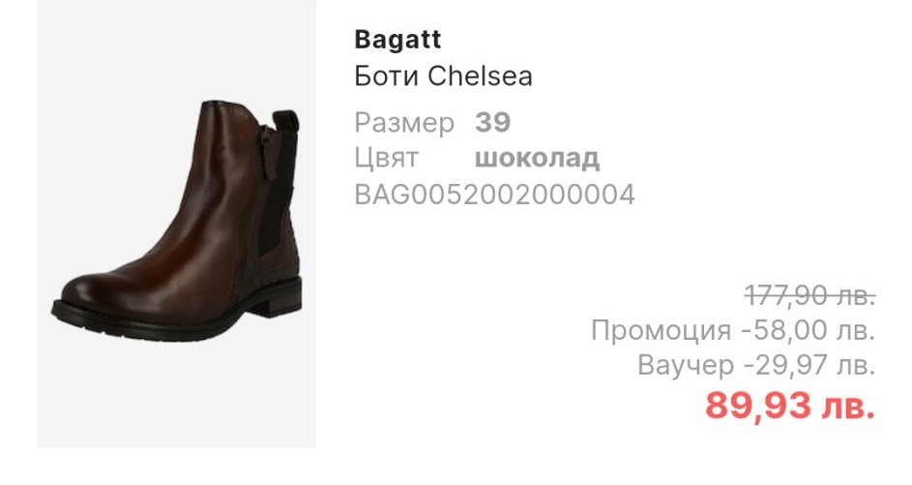Screen dimensions: 912x485
Task: Click the final red price 89,93 лв.
Action: [x=790, y=406]
